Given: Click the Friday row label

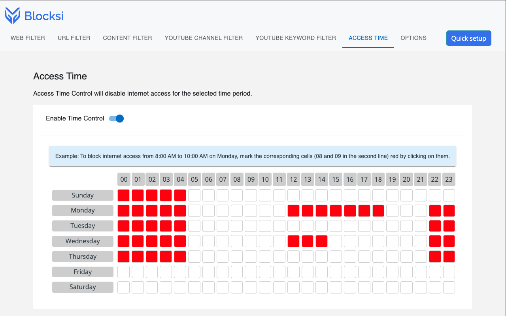Looking at the screenshot, I should tap(83, 272).
